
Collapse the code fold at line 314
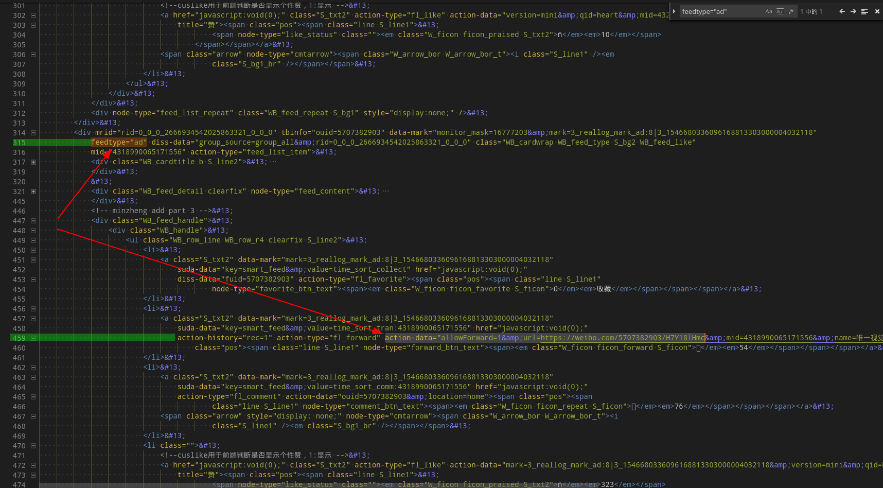point(33,133)
